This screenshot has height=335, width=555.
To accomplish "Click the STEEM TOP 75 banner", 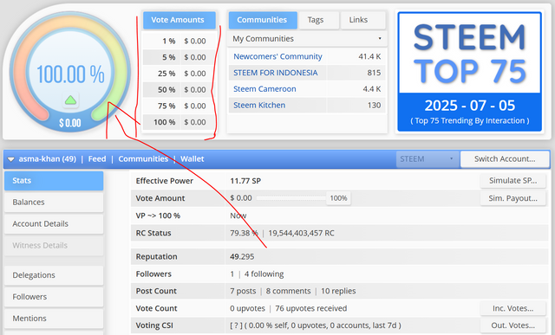I will tap(470, 72).
